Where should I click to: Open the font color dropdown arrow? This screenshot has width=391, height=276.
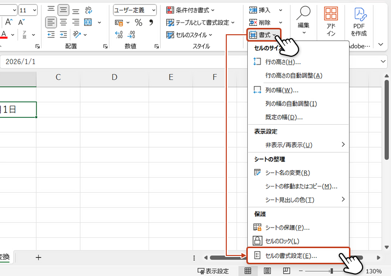tap(13, 35)
